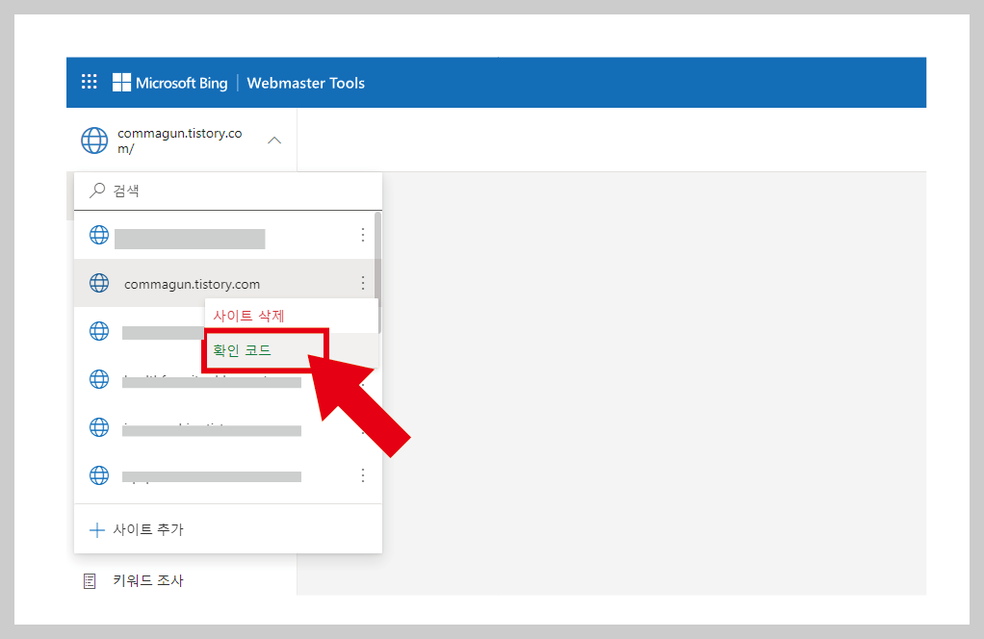Open more options for last site row
Screen dimensions: 984x639
click(363, 475)
